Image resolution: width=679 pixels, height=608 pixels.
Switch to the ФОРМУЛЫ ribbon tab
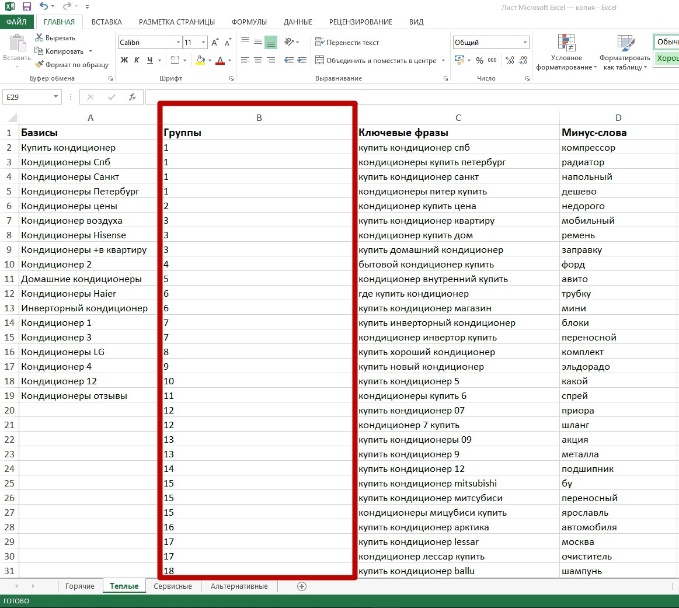[x=249, y=22]
